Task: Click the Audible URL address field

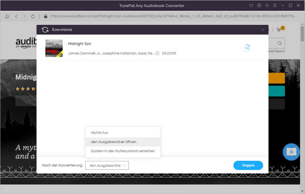Action: click(173, 16)
